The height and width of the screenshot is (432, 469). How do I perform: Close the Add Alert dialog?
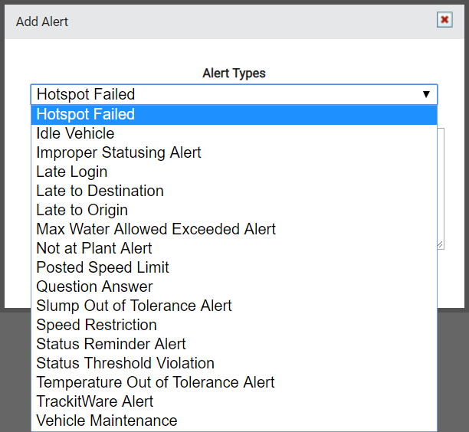tap(444, 20)
